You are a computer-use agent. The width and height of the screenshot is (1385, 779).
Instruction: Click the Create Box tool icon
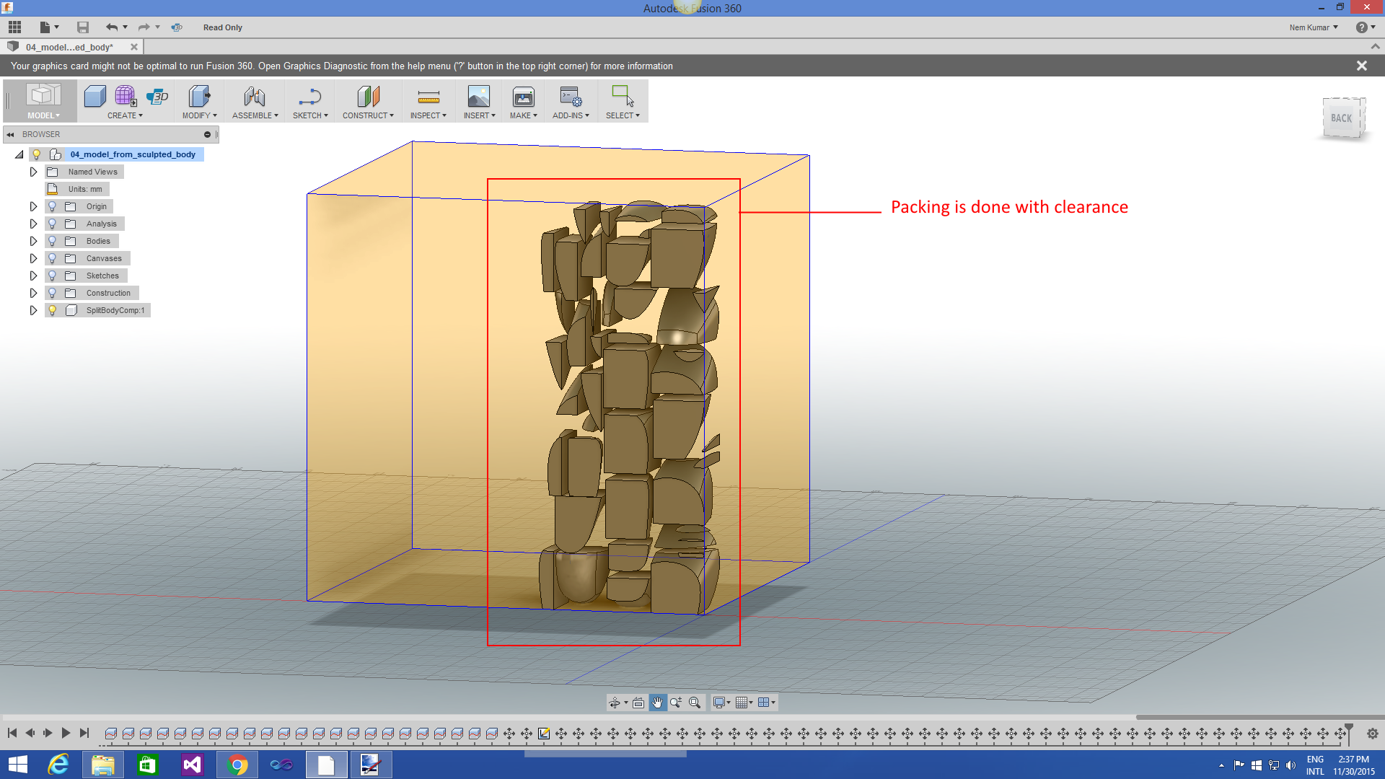click(x=94, y=96)
